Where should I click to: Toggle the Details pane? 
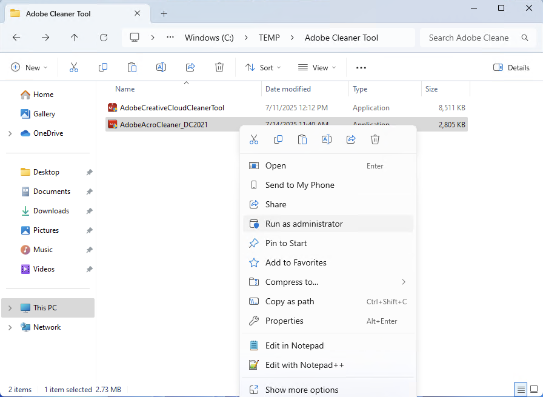(511, 67)
